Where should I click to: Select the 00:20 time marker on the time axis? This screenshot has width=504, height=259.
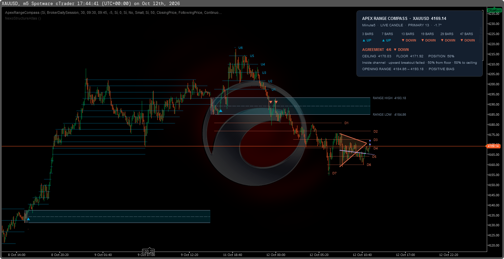pyautogui.click(x=149, y=251)
